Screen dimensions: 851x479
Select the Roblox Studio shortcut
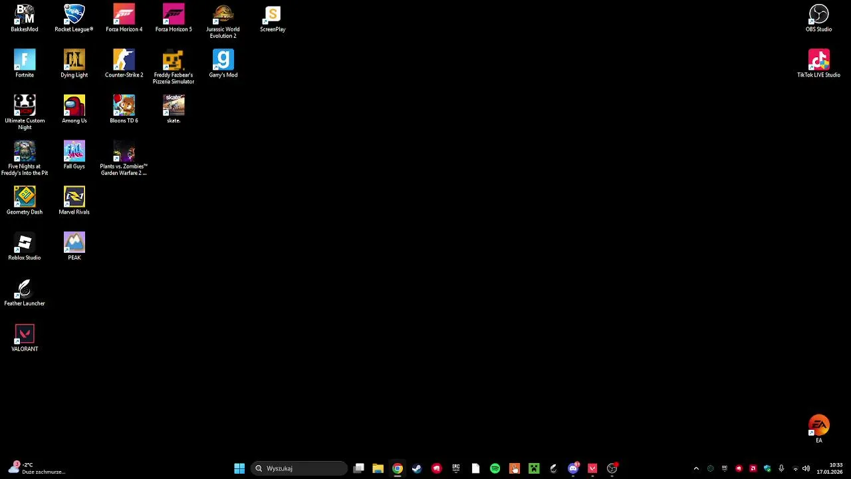click(25, 247)
